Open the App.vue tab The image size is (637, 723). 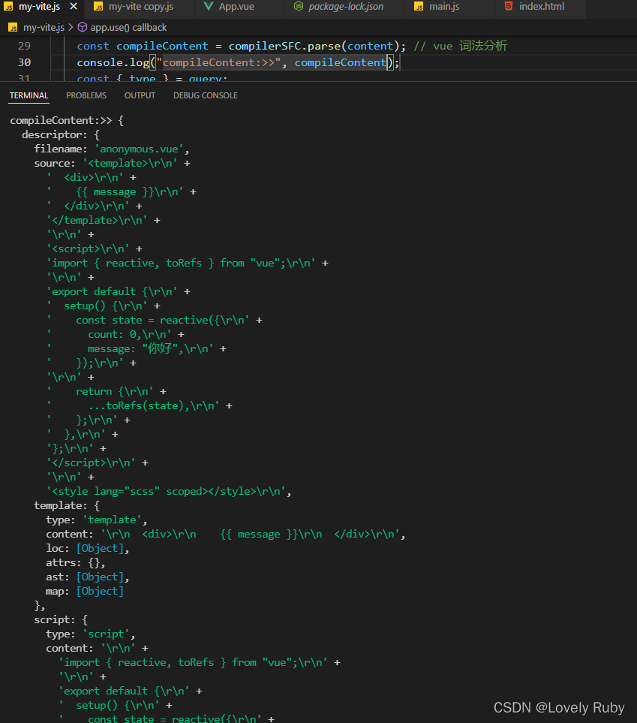click(x=236, y=7)
